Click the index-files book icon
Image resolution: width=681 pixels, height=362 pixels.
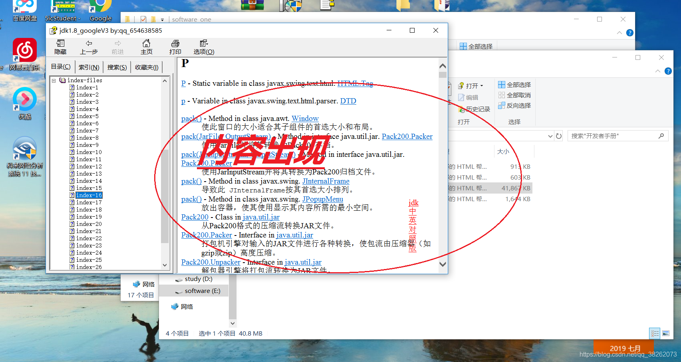pos(63,80)
